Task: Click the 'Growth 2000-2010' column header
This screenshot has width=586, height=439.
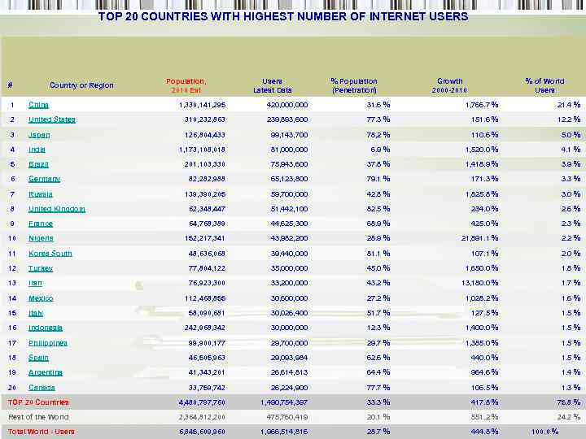Action: point(449,85)
